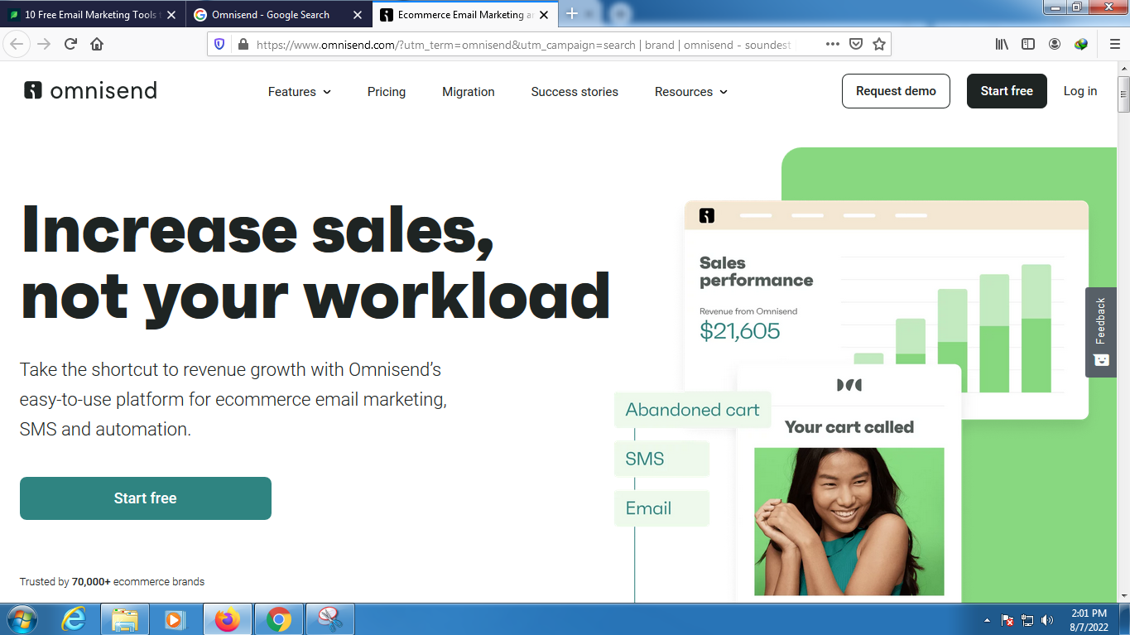Click the Omnisend logo in the header

tap(90, 91)
